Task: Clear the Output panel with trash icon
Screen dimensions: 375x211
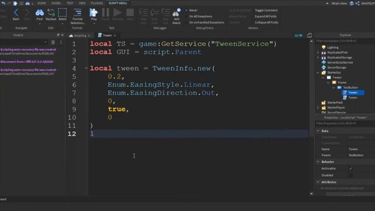Action: click(53, 42)
